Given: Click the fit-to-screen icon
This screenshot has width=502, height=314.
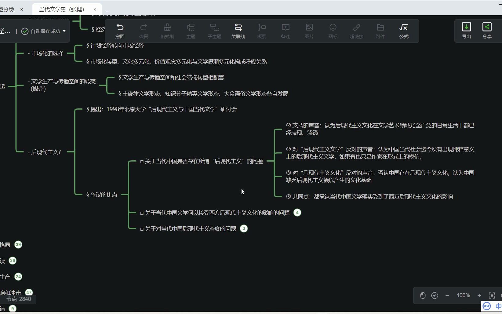Looking at the screenshot, I should pyautogui.click(x=492, y=295).
